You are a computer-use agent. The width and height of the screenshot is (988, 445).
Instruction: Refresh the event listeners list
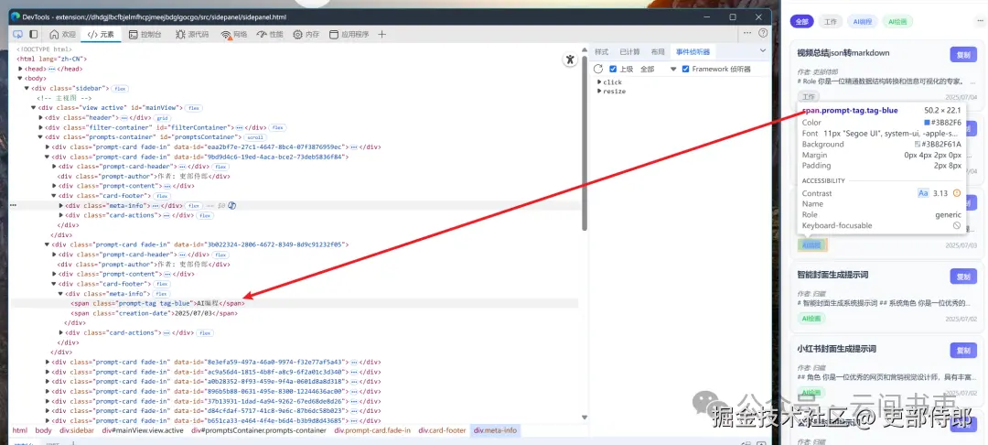[598, 69]
